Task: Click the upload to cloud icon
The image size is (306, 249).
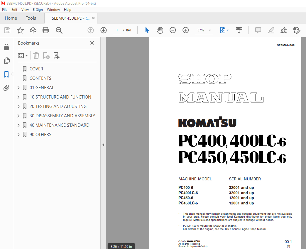Action: [33, 30]
